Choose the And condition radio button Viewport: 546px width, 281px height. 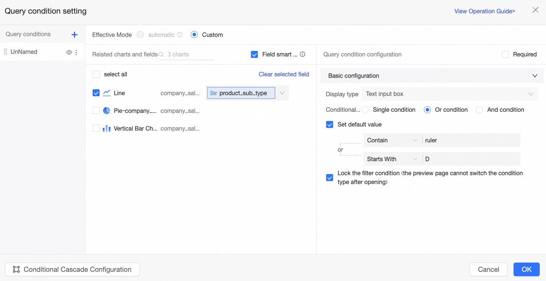coord(479,110)
